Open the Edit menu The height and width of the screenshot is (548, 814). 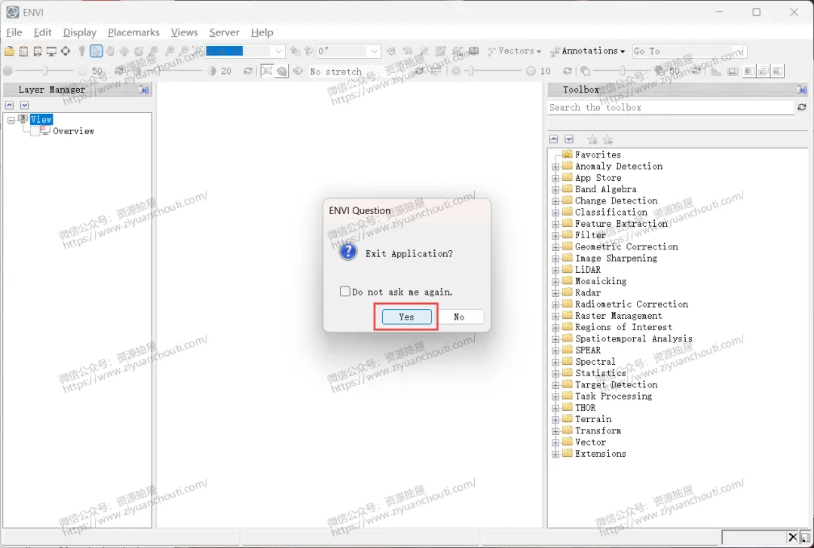tap(42, 32)
